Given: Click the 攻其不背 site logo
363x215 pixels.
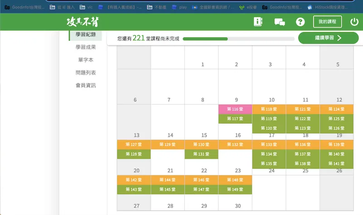Looking at the screenshot, I should tap(83, 22).
